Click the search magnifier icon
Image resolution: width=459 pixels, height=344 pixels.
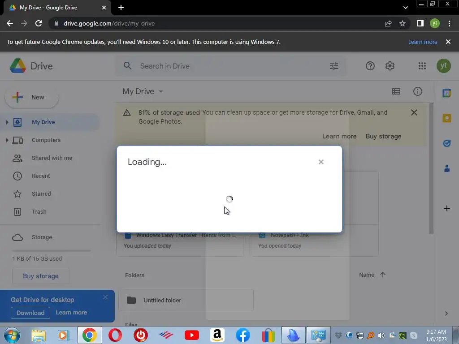(x=127, y=66)
